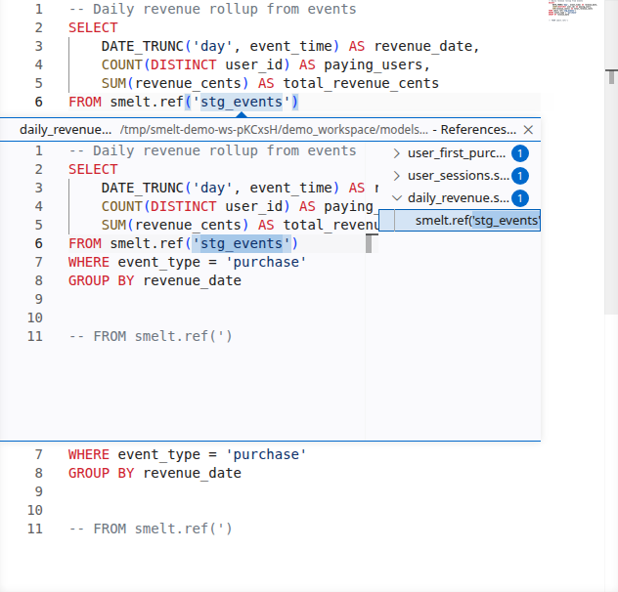This screenshot has height=592, width=618.
Task: Expand the user_first_purc… references chevron
Action: [396, 153]
